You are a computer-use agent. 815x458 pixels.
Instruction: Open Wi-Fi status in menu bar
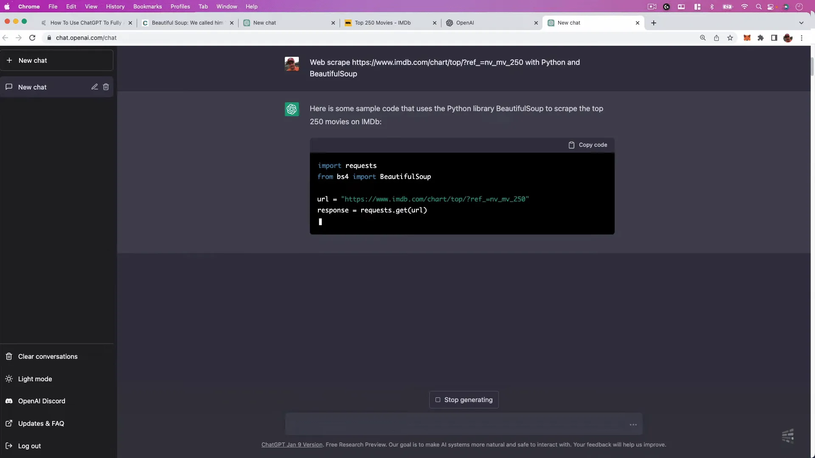point(745,7)
